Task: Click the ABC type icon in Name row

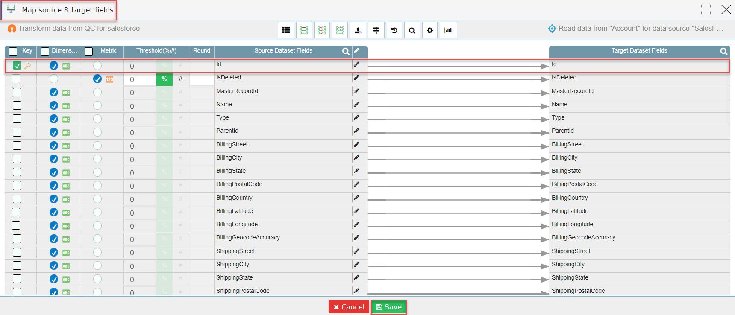Action: pyautogui.click(x=66, y=106)
